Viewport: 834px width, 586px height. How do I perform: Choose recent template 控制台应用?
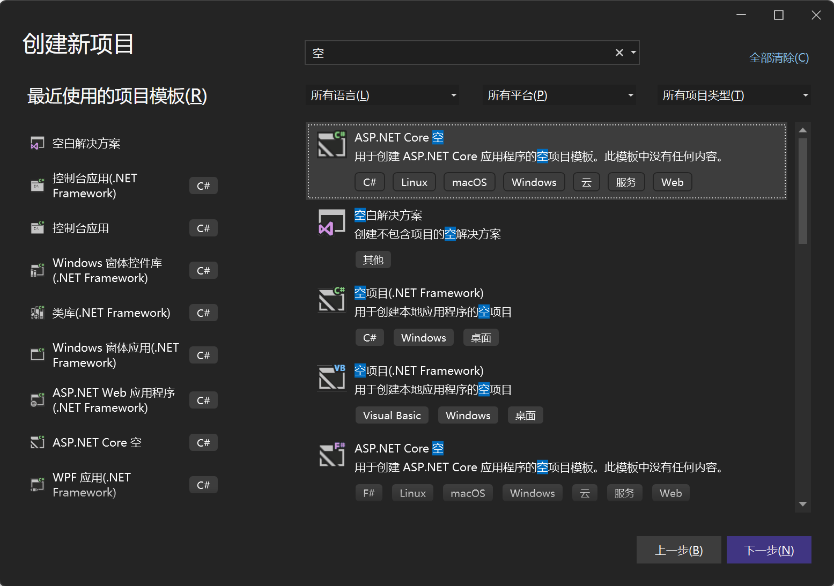[x=80, y=228]
